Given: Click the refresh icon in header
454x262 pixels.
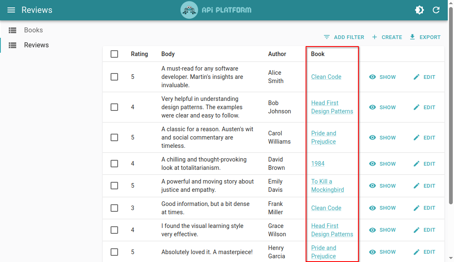Looking at the screenshot, I should pyautogui.click(x=436, y=10).
